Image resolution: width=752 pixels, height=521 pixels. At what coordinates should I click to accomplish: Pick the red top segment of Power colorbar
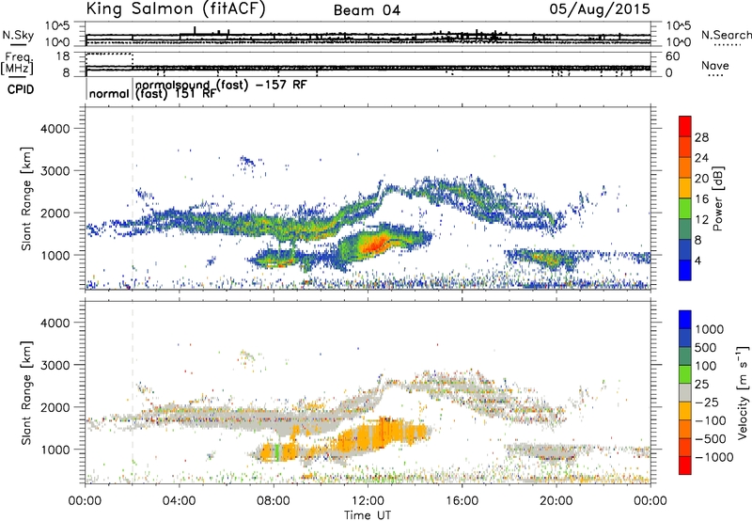pyautogui.click(x=685, y=126)
